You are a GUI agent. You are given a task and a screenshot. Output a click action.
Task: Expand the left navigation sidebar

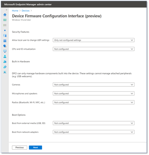[6, 10]
